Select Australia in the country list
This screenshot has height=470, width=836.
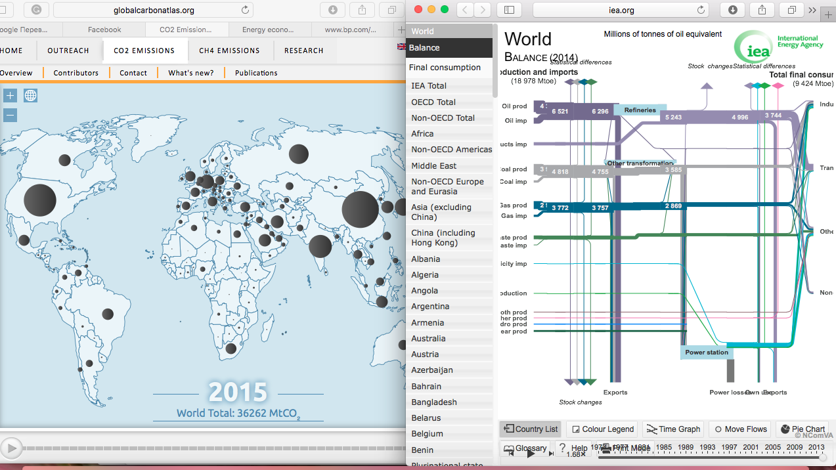pyautogui.click(x=449, y=338)
